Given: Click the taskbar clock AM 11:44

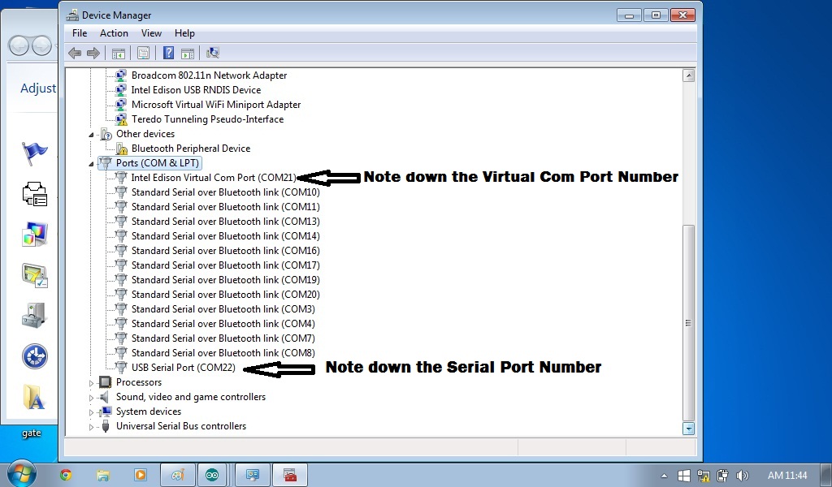Looking at the screenshot, I should tap(787, 476).
